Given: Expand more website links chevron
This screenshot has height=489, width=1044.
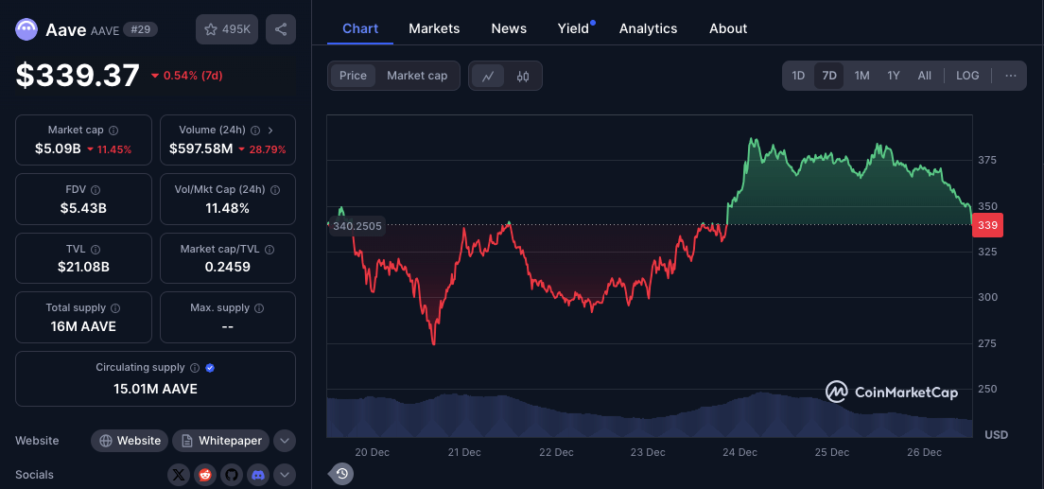Looking at the screenshot, I should tap(284, 441).
